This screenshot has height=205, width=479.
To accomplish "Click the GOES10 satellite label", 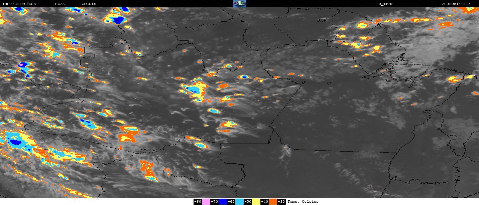I will pos(89,4).
